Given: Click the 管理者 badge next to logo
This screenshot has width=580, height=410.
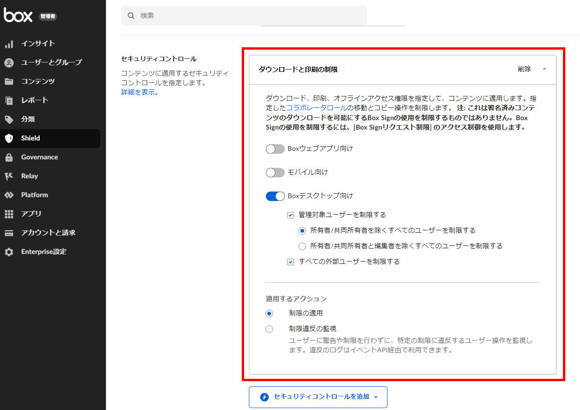Looking at the screenshot, I should [x=48, y=17].
